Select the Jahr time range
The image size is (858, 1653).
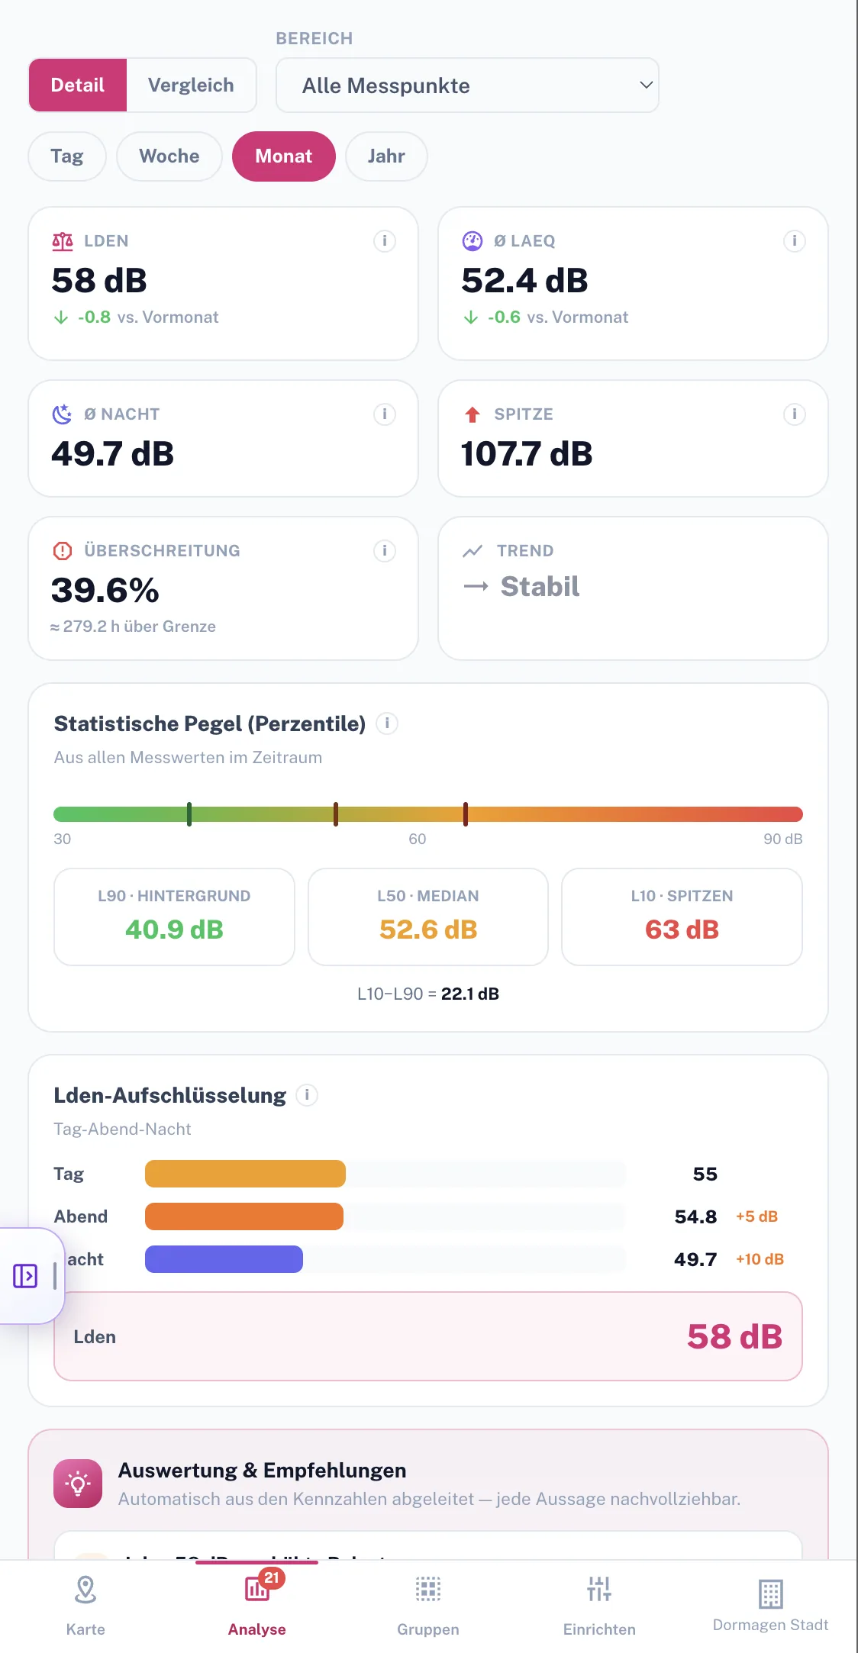click(x=386, y=156)
